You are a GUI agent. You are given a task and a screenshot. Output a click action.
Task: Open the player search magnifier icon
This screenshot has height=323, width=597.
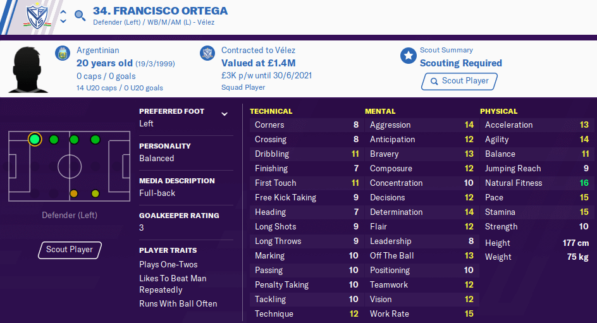[x=80, y=16]
